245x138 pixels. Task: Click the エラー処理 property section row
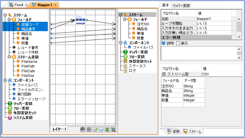pyautogui.click(x=196, y=37)
